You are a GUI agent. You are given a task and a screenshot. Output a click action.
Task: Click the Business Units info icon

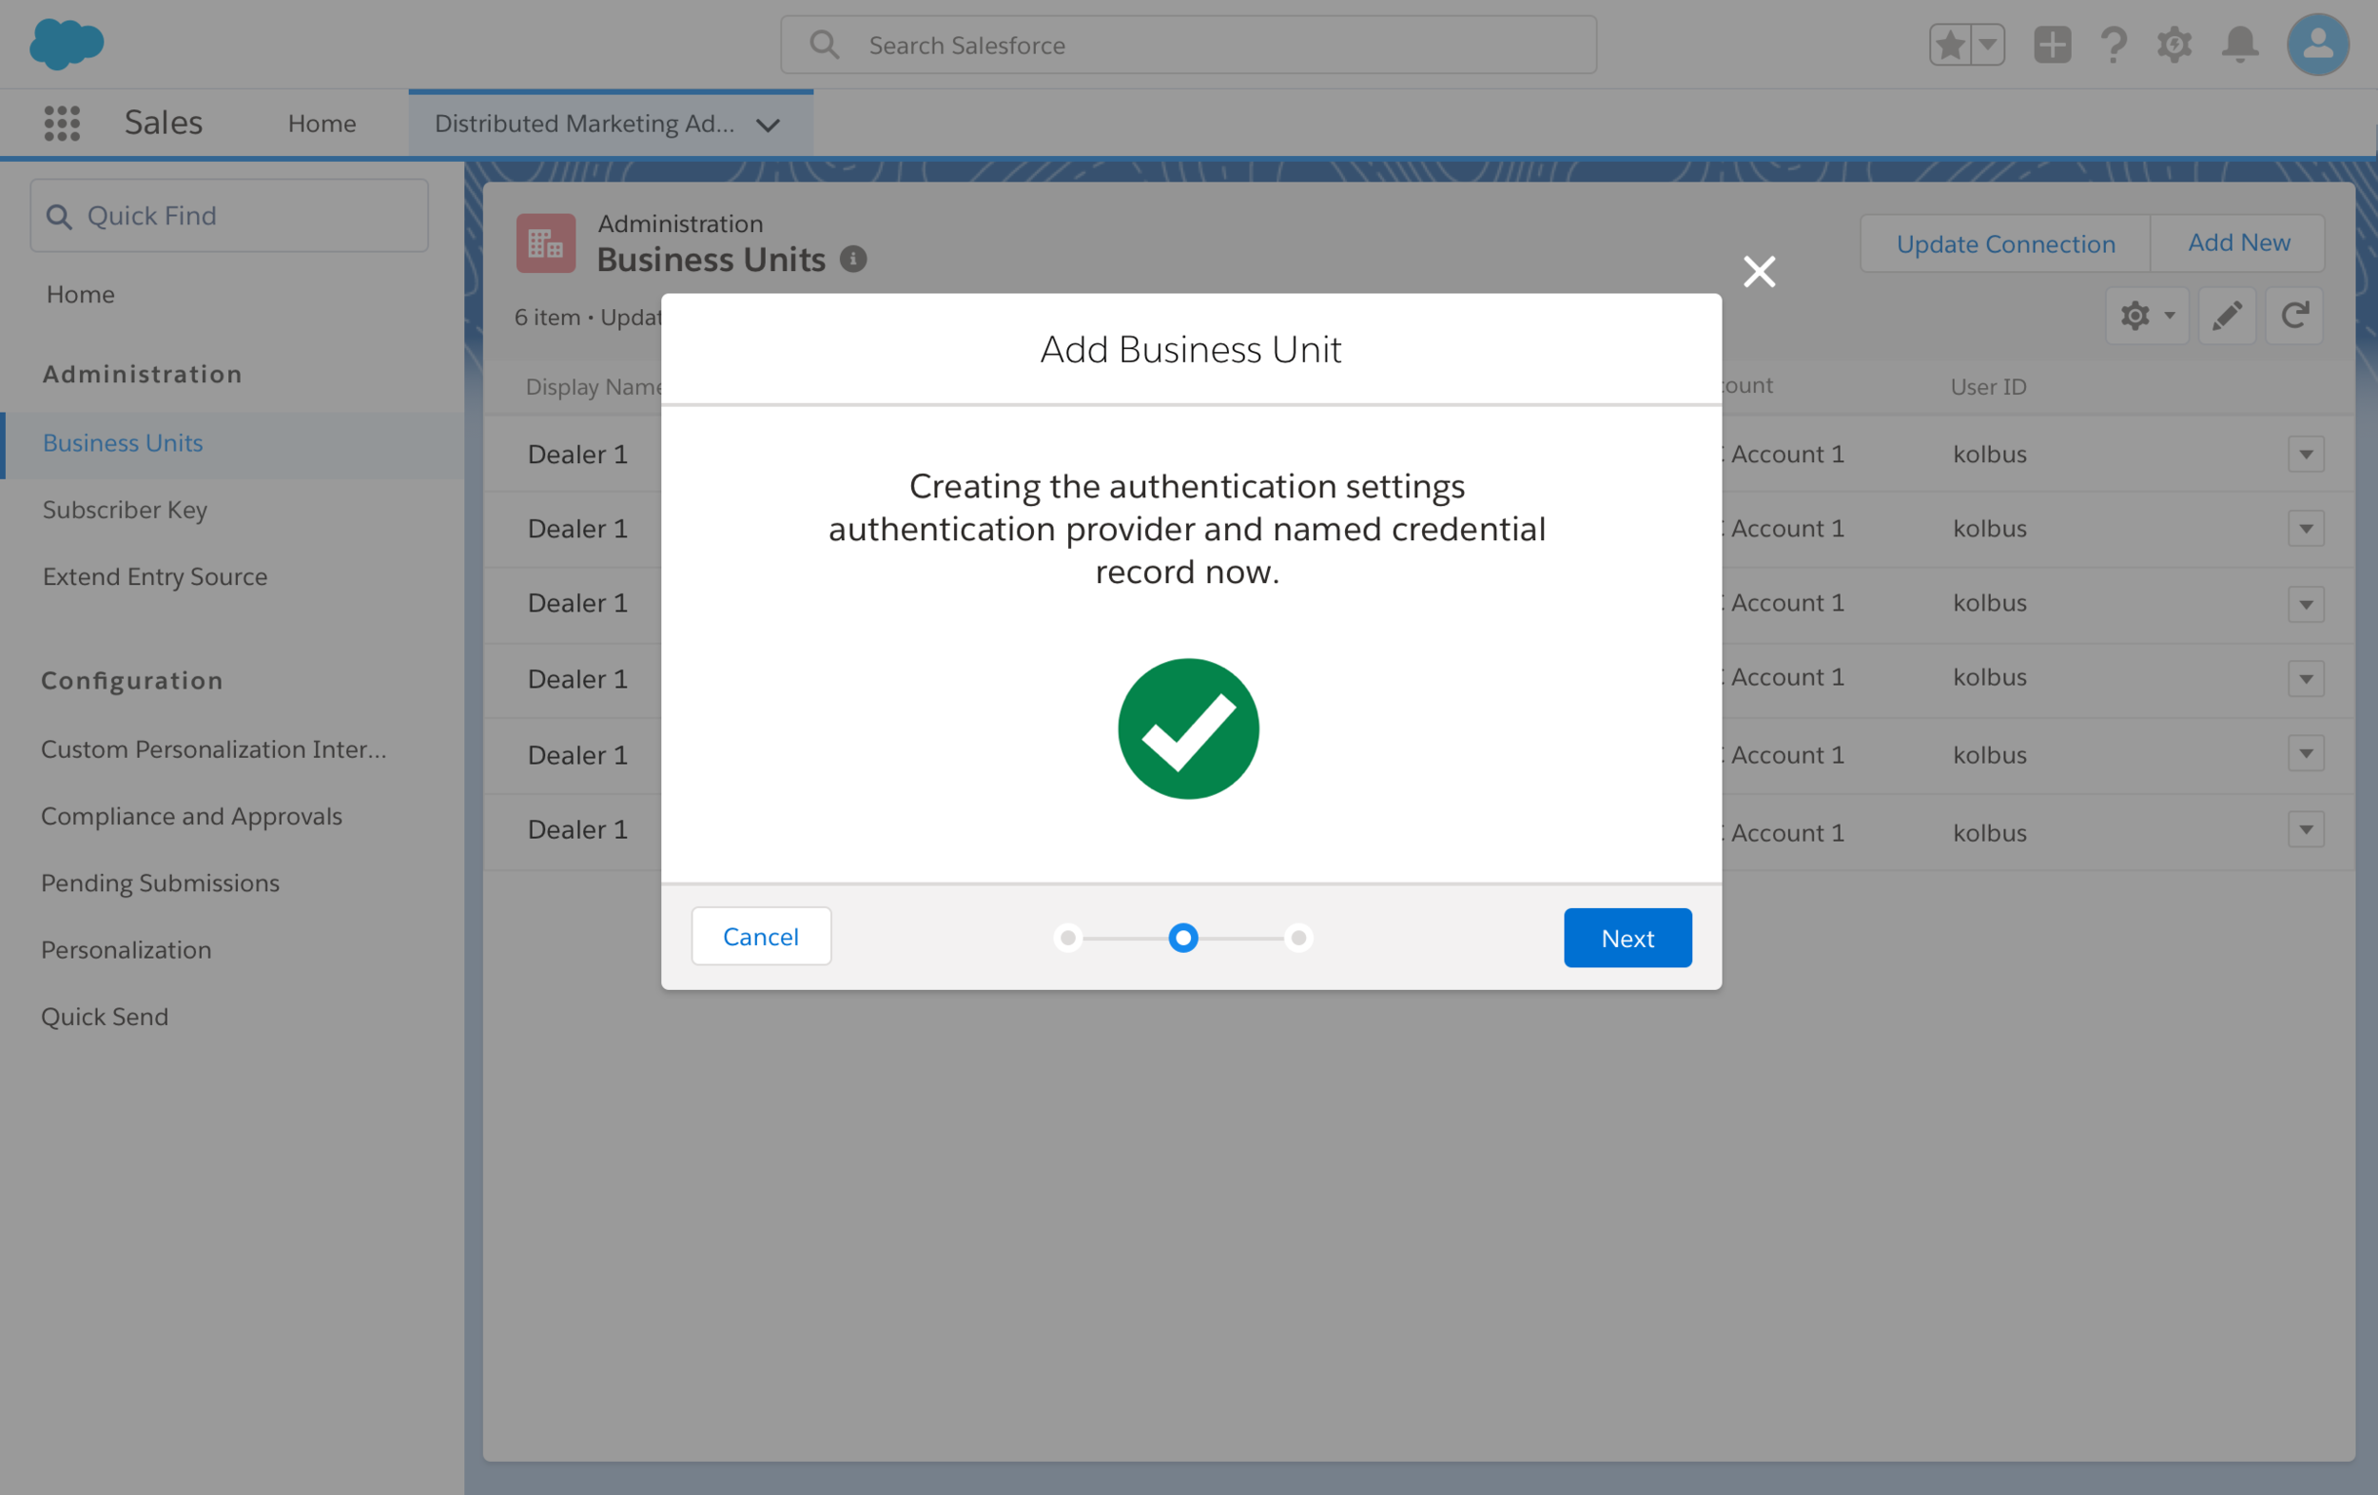point(853,259)
